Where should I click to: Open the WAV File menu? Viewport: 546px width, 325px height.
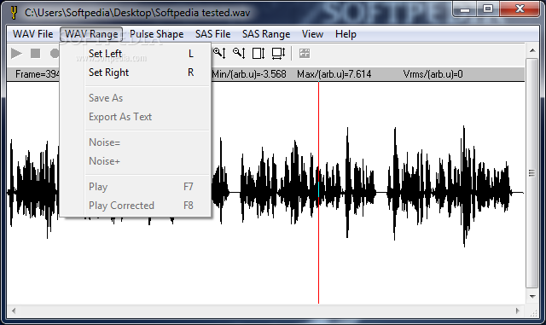pos(32,34)
